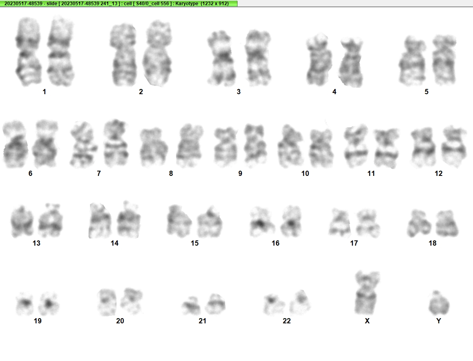Screen dimensions: 473x361
Task: Click the label "19" under its pair
Action: coord(38,321)
